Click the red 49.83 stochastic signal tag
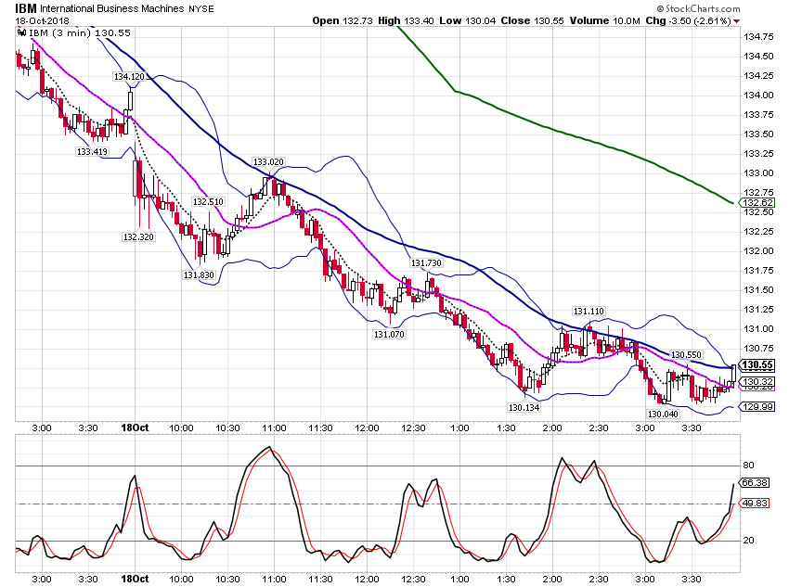The image size is (789, 587). [756, 503]
